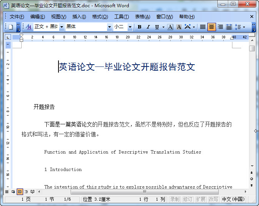Open the 插入(I) menu
Image resolution: width=259 pixels, height=206 pixels.
[79, 17]
